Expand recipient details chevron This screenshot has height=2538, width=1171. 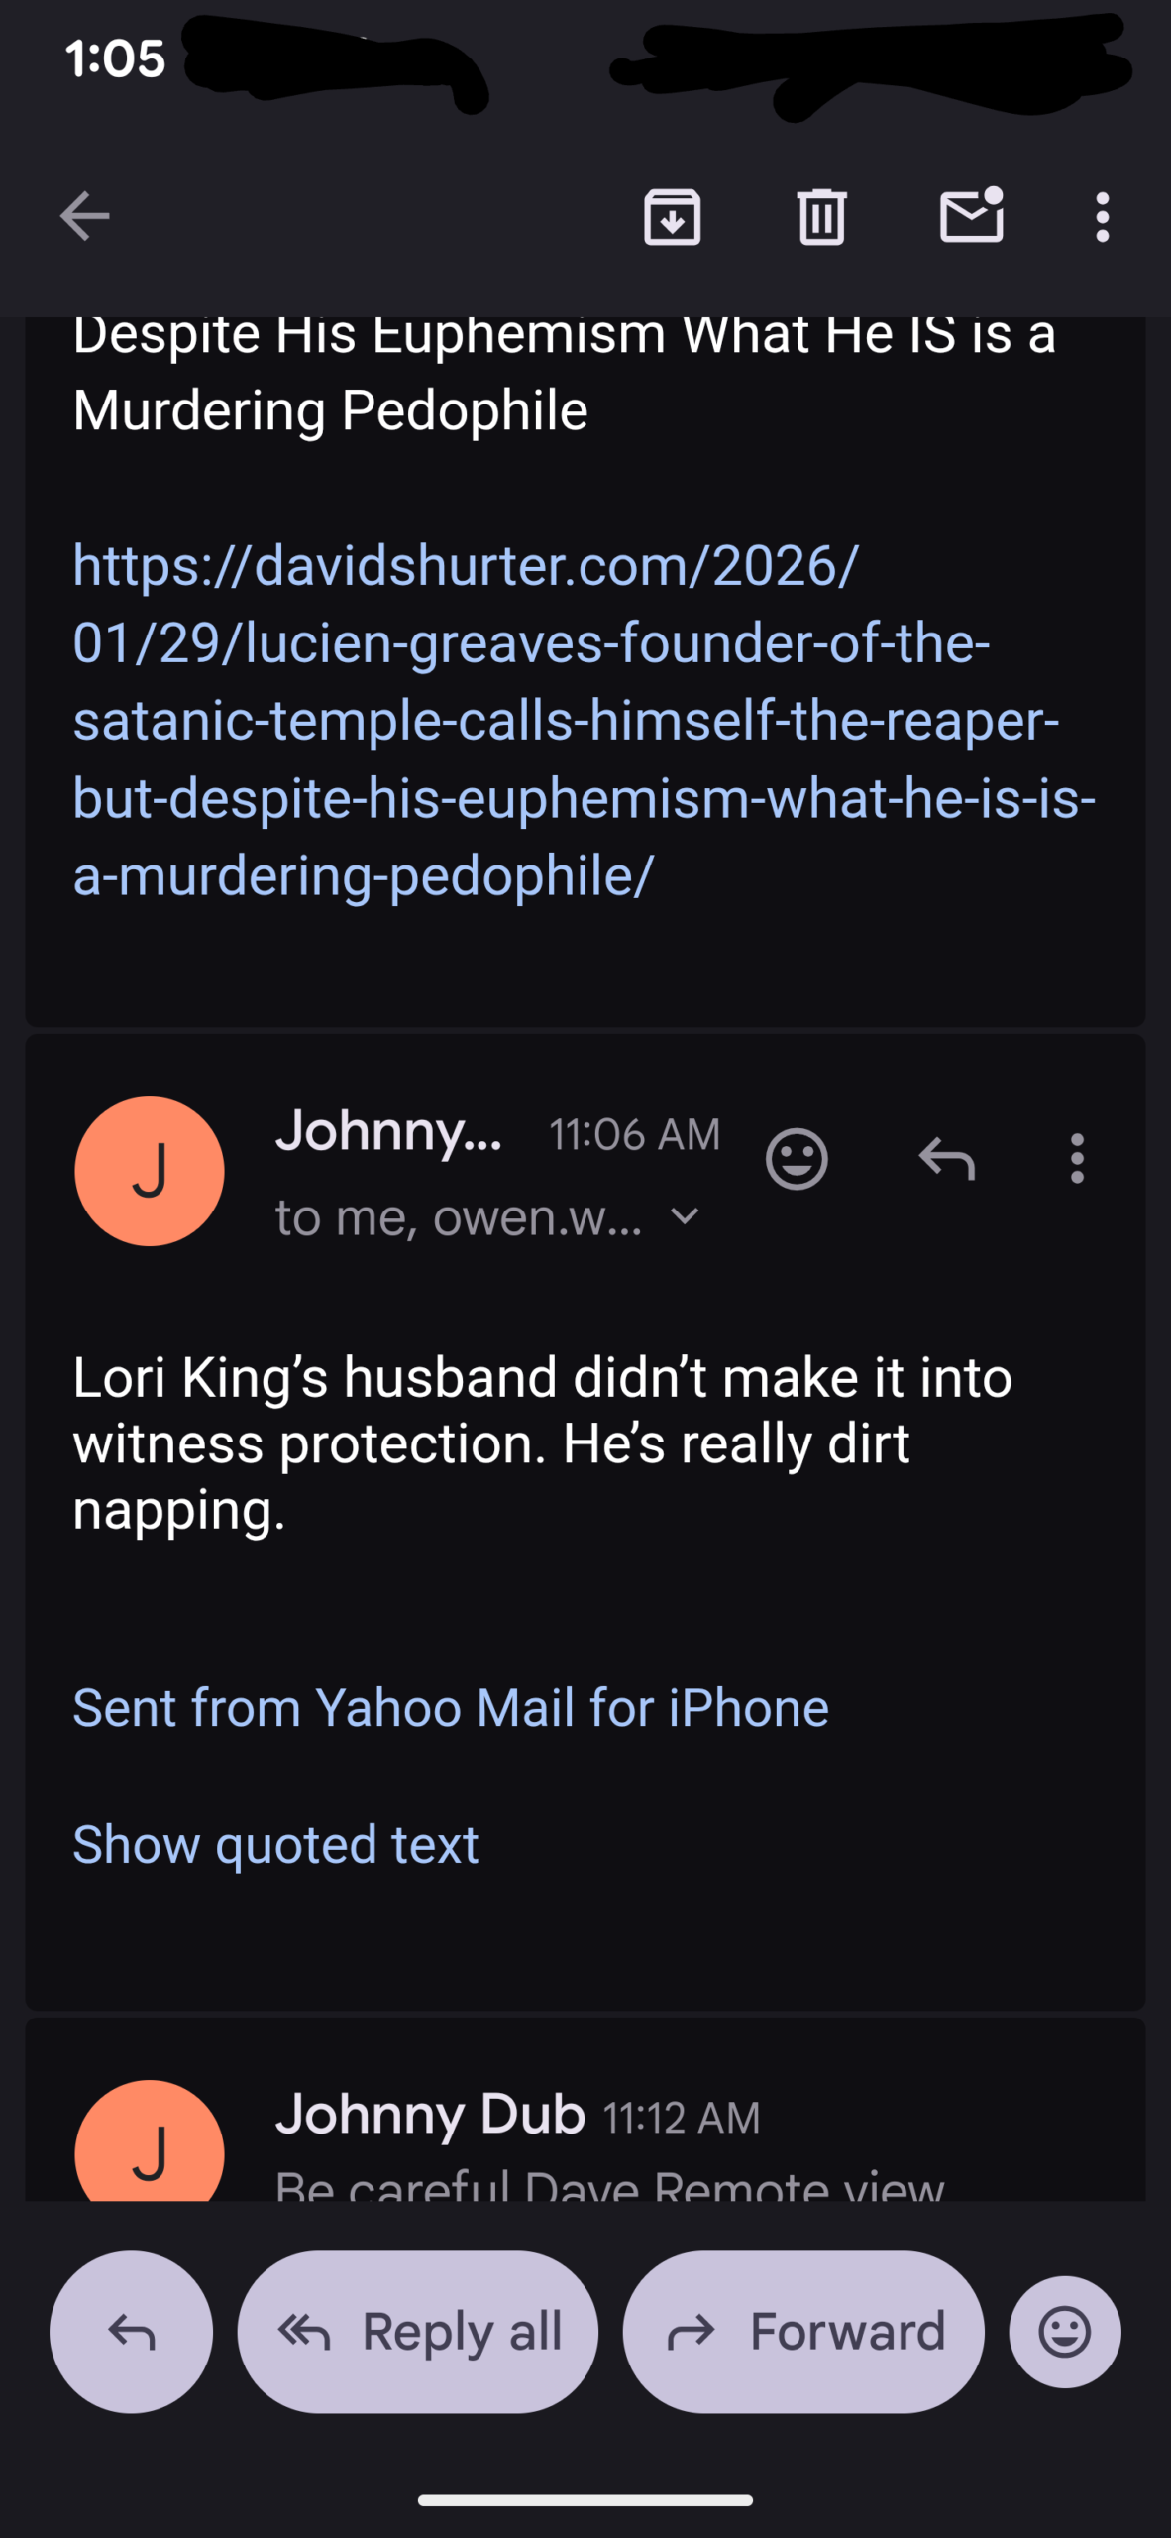coord(686,1216)
